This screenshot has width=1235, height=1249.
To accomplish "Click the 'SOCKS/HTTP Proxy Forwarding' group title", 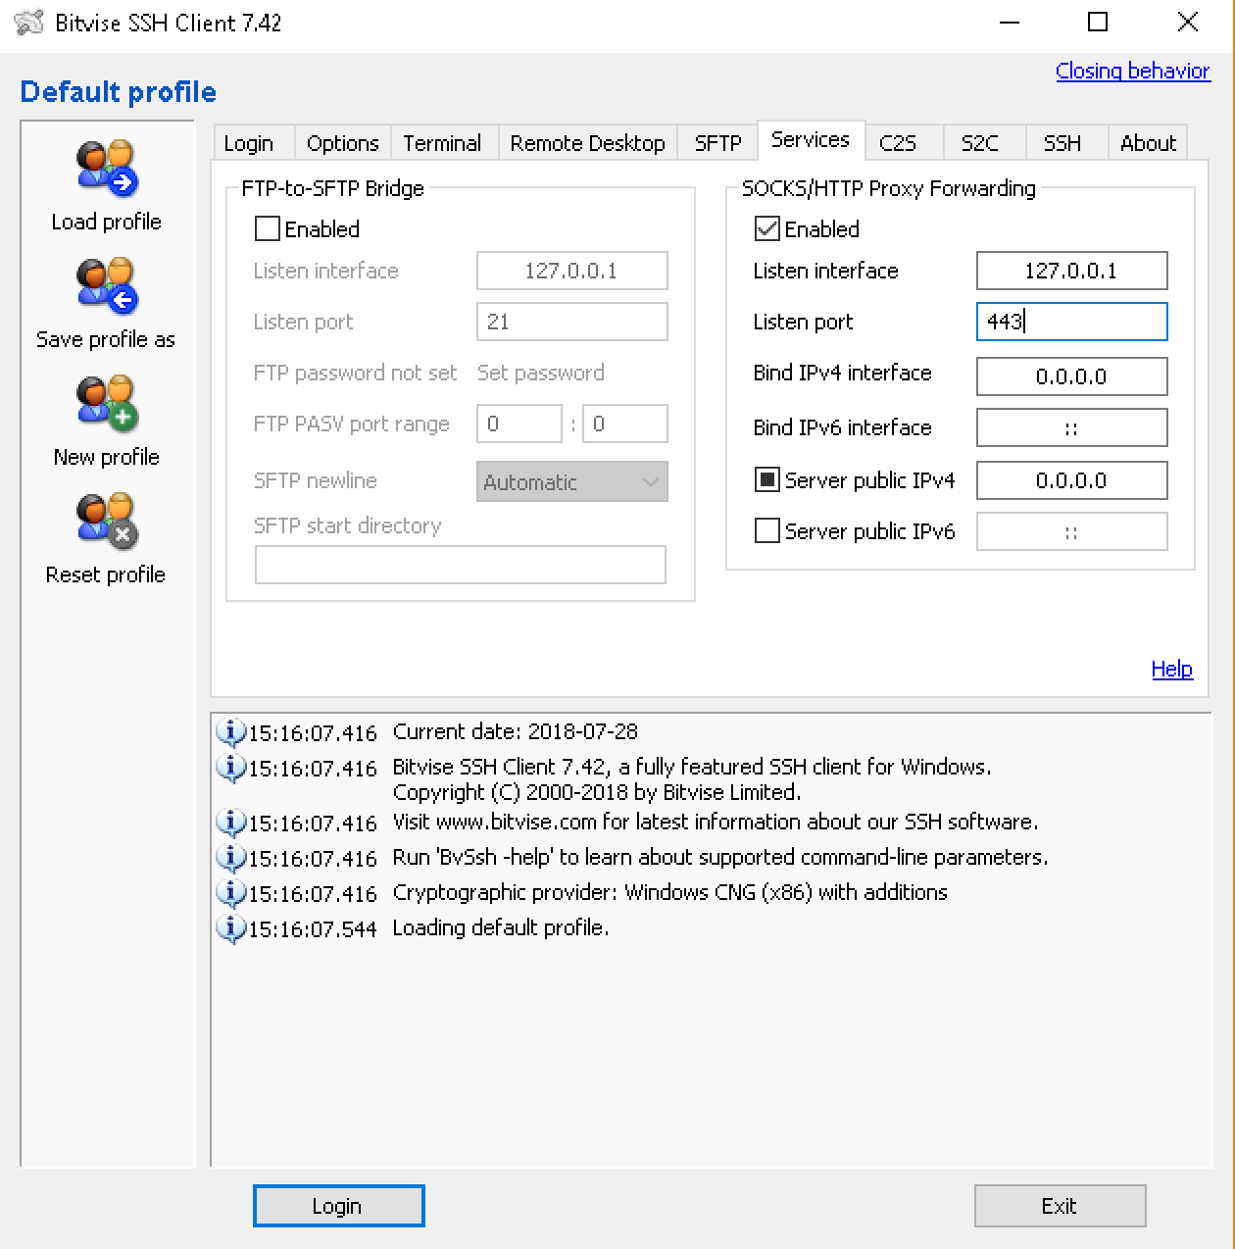I will click(x=889, y=188).
